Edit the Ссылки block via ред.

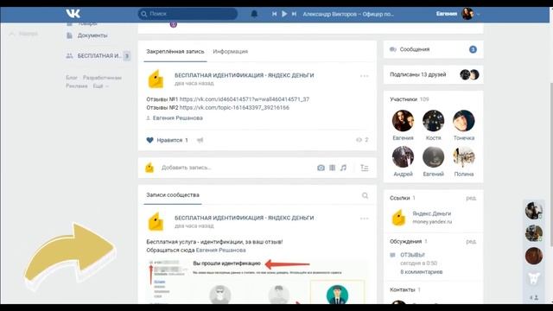click(x=471, y=198)
